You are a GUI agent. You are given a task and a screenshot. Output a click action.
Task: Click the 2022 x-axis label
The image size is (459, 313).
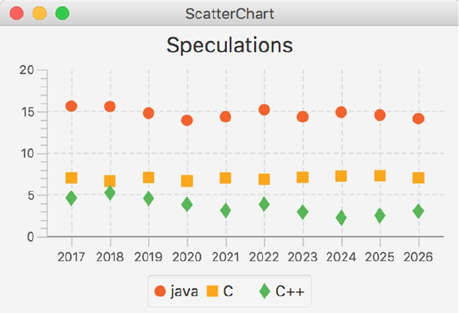263,257
